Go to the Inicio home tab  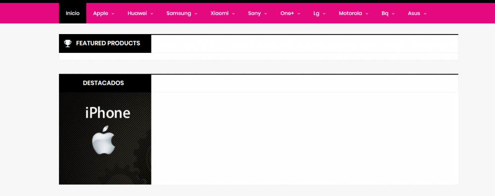click(73, 13)
